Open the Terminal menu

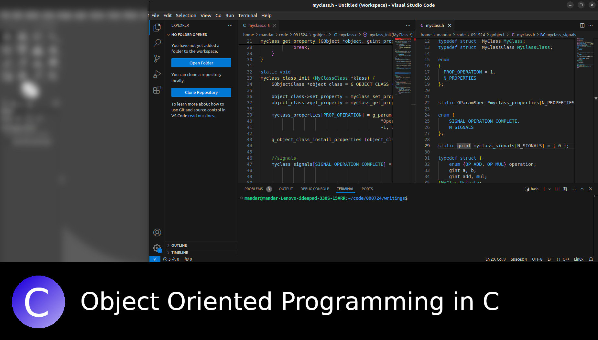[247, 16]
